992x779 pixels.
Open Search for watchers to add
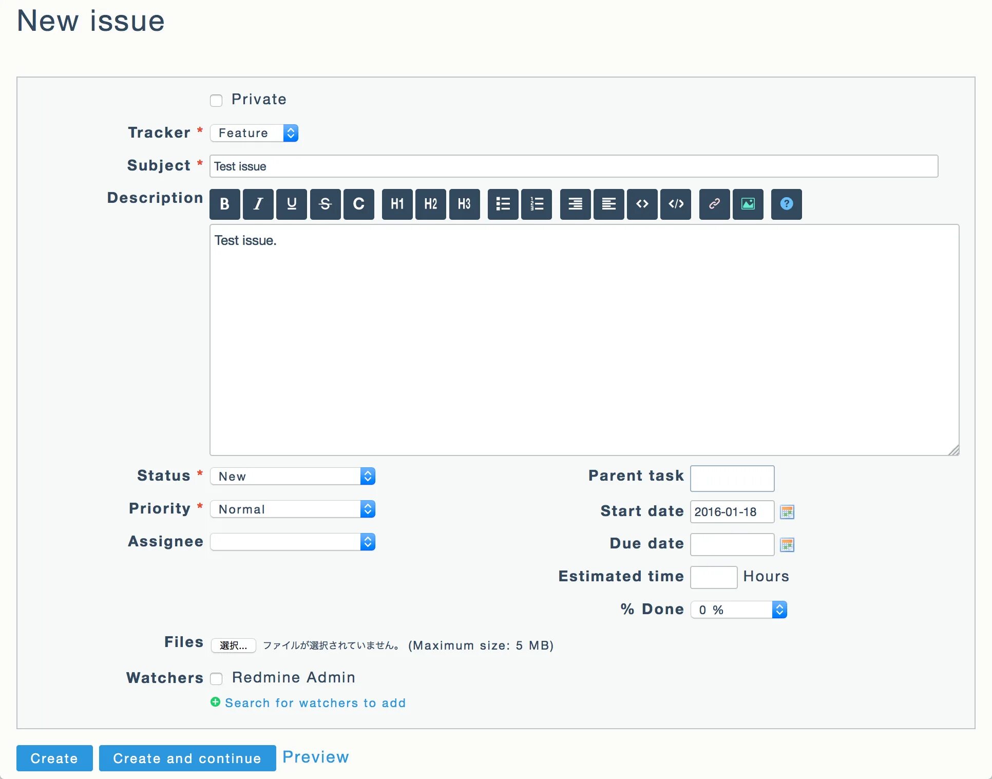click(315, 702)
